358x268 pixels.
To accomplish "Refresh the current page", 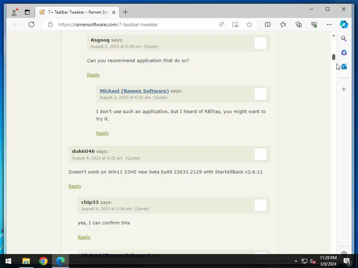I will pyautogui.click(x=31, y=24).
